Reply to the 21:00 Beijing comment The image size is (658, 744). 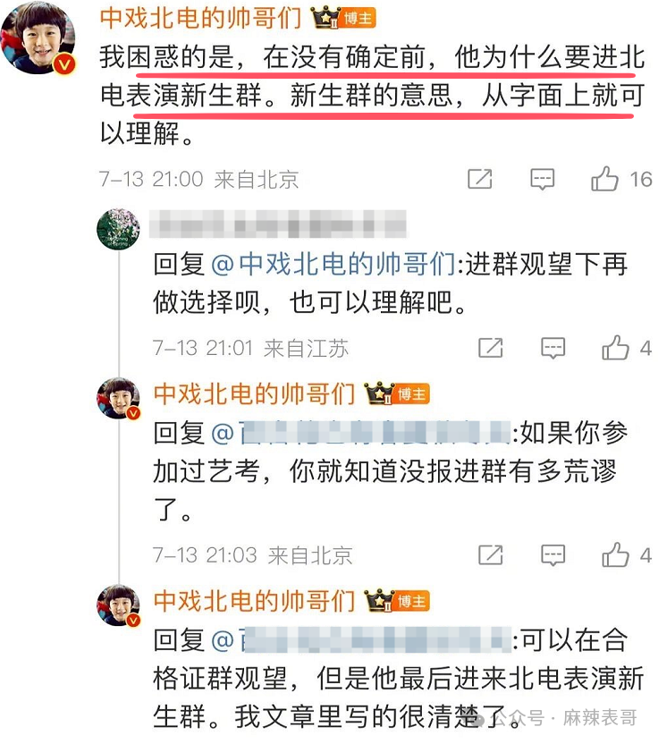pos(542,180)
